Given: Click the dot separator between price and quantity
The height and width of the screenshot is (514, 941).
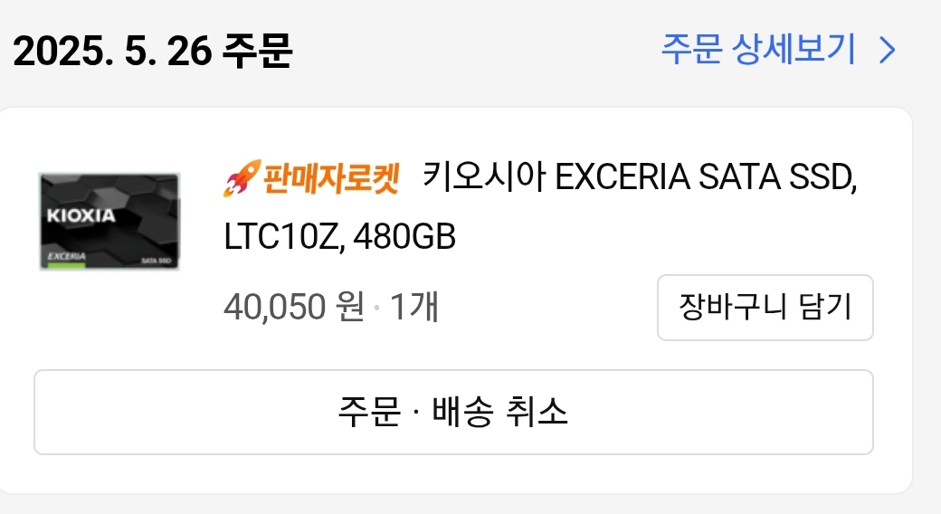Looking at the screenshot, I should pos(377,308).
